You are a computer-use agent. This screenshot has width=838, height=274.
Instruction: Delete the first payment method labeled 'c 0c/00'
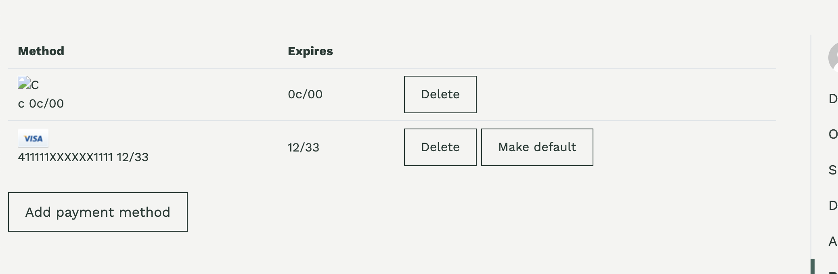click(x=440, y=94)
